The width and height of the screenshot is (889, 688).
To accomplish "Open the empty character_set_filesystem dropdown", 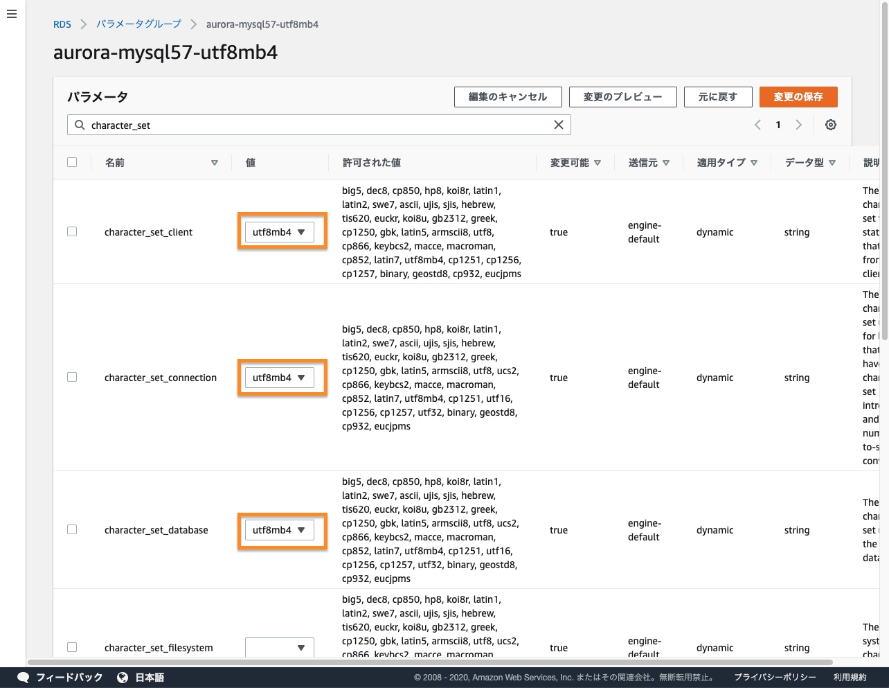I will tap(279, 648).
